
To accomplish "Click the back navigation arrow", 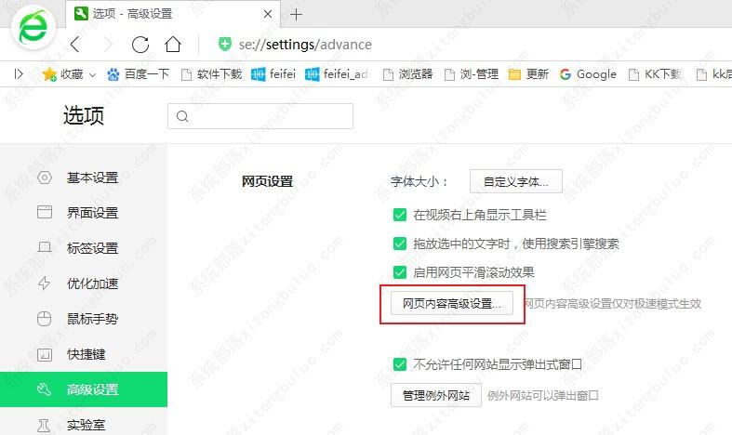I will pyautogui.click(x=75, y=45).
